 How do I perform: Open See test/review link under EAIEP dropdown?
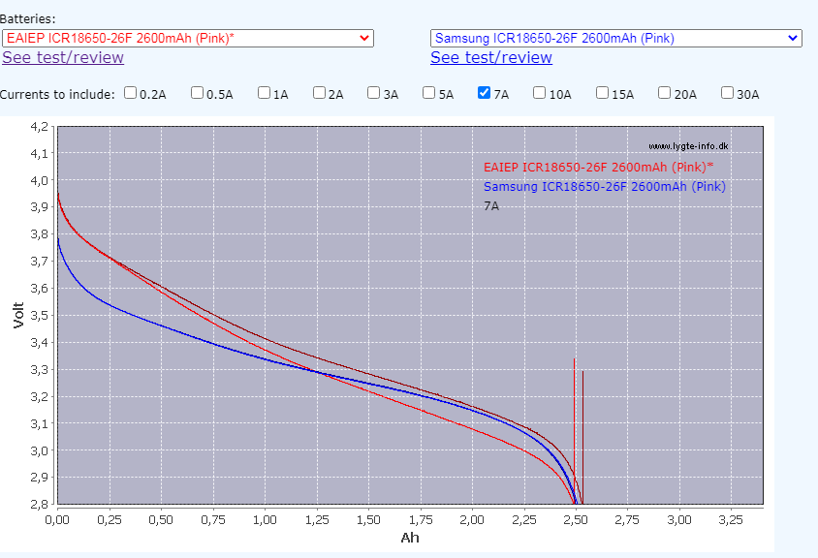pyautogui.click(x=63, y=57)
